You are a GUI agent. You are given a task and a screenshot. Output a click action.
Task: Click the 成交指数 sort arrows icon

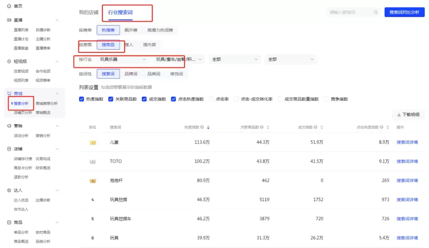(x=321, y=127)
